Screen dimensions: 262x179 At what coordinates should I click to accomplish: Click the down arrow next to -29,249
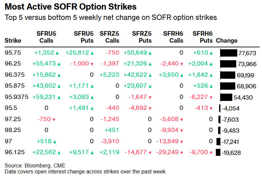click(181, 153)
